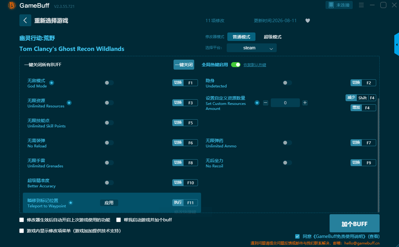Click F9 hotkey for No Recoil
Screen dimensions: 399x247
363,163
